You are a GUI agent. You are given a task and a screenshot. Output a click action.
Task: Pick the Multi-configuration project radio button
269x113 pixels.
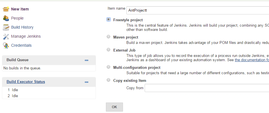(108, 67)
